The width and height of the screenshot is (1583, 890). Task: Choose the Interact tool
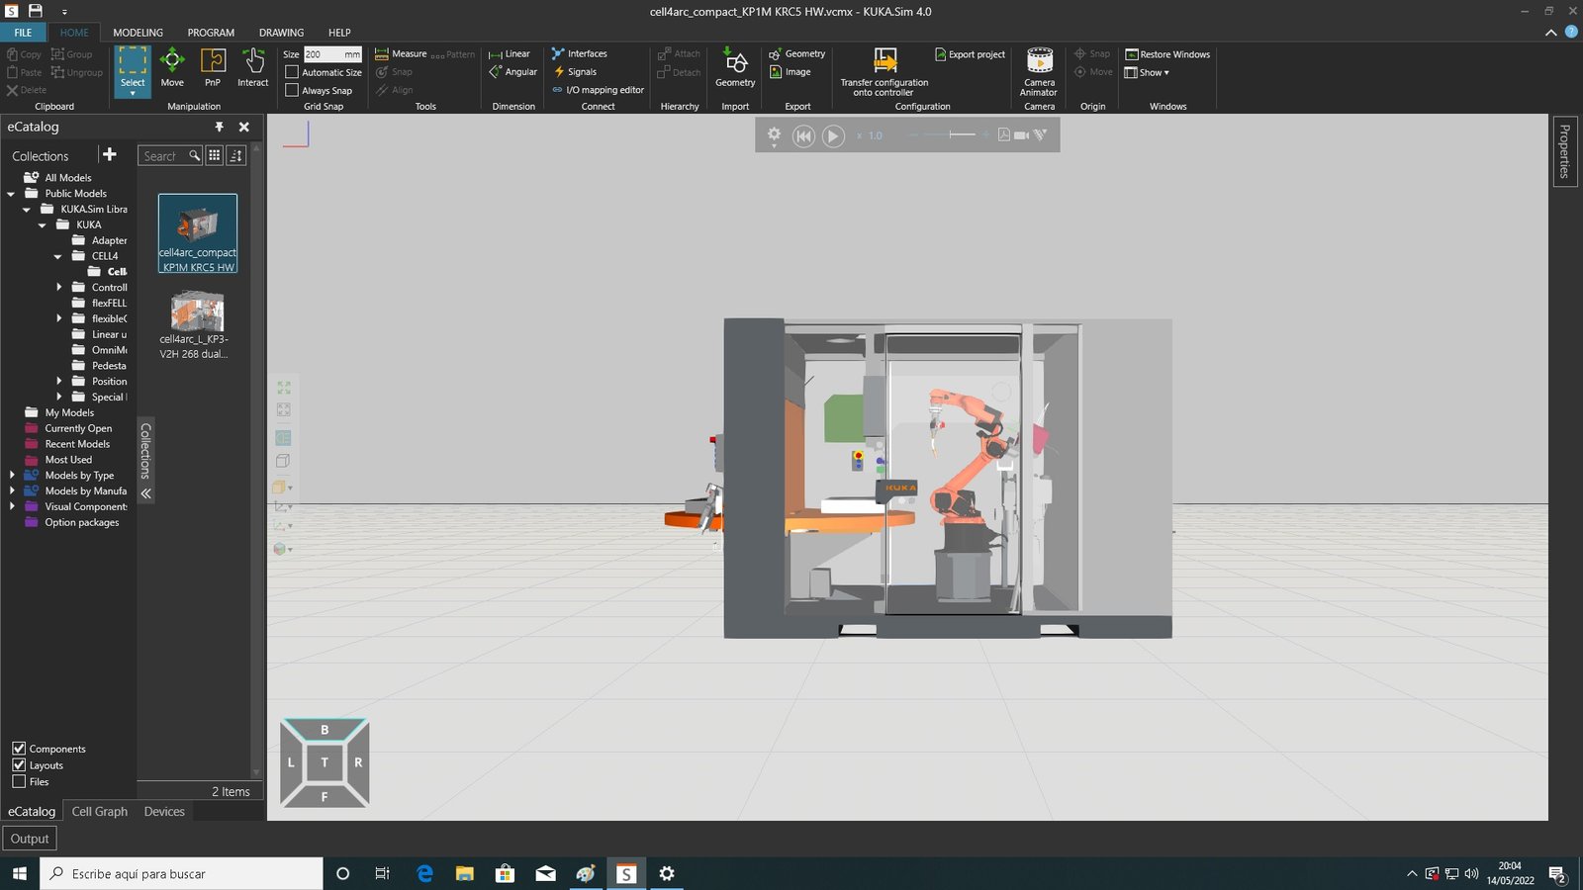253,68
